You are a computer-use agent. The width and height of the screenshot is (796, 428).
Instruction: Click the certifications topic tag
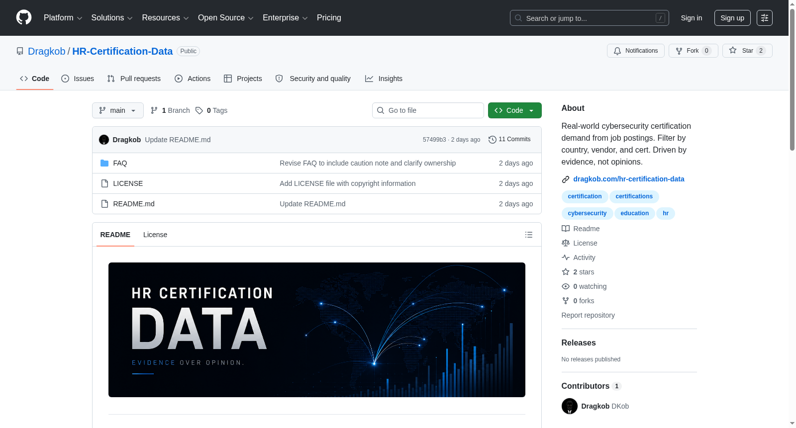(634, 196)
